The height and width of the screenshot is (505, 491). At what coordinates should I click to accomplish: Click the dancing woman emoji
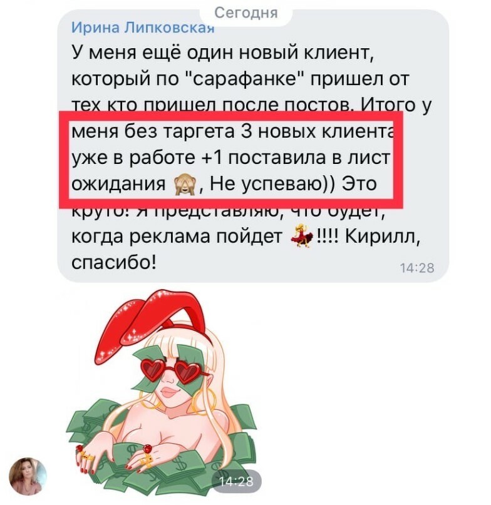click(302, 236)
